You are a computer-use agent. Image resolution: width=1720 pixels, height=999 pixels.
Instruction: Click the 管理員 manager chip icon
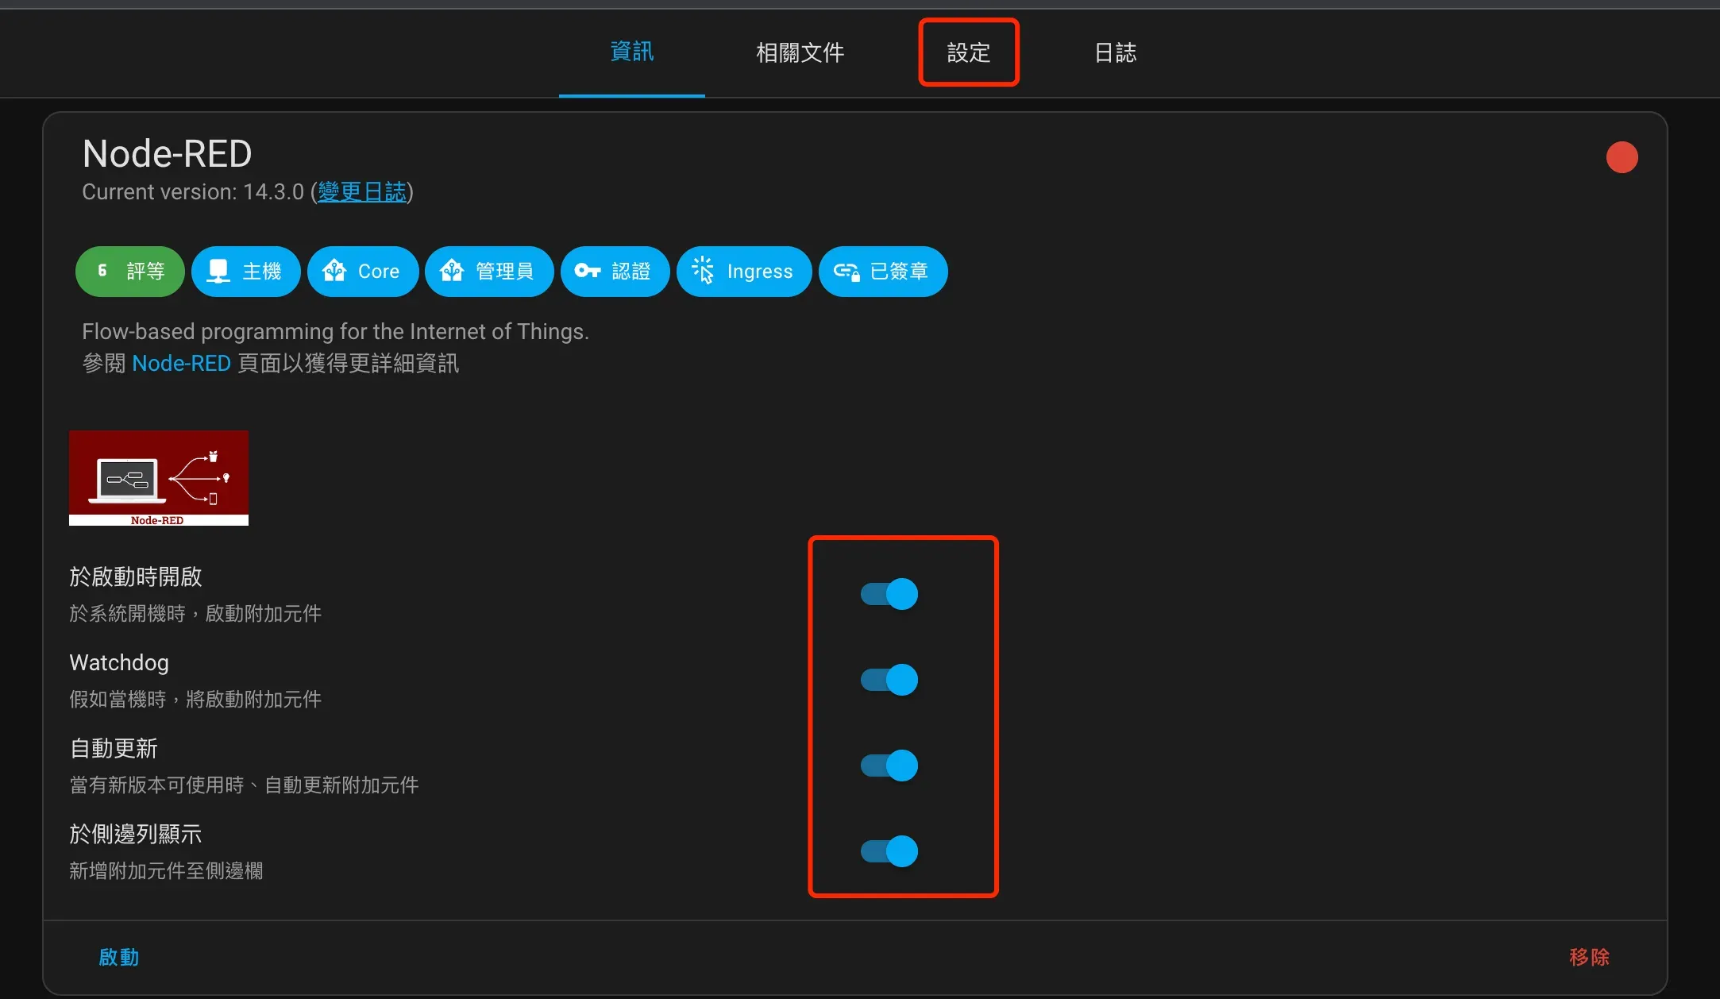(x=452, y=271)
